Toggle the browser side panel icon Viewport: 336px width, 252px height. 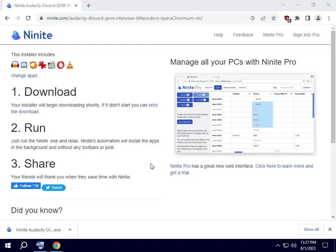point(308,18)
